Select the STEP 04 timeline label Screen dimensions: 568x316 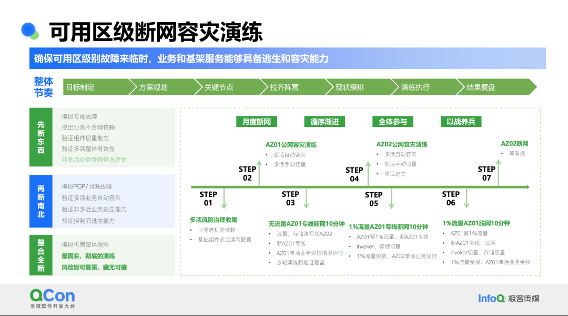[x=354, y=174]
